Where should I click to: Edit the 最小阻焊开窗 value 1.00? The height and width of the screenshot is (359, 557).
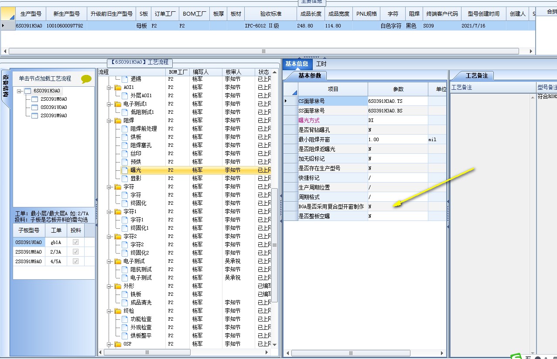tap(398, 139)
